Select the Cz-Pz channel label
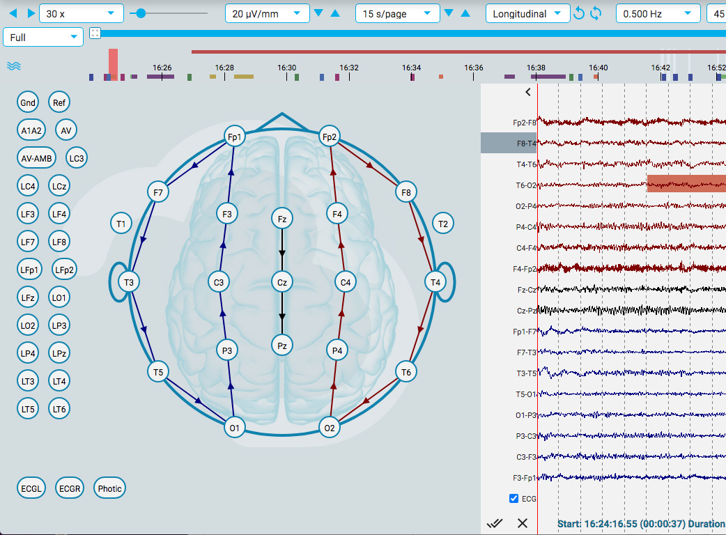 click(526, 311)
